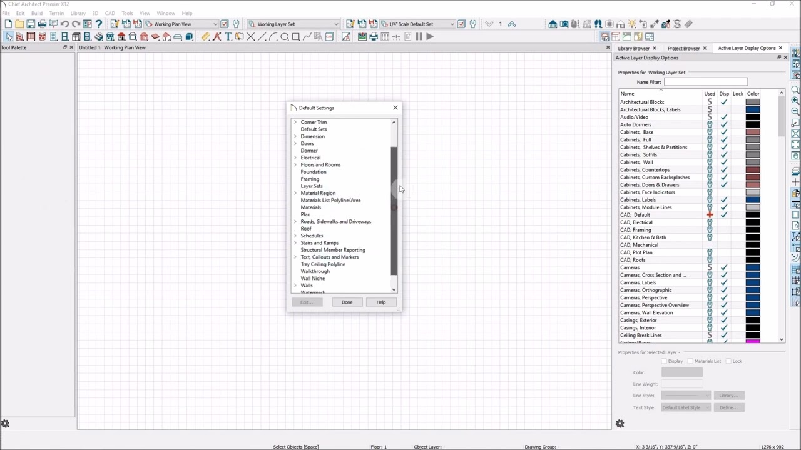Open the CAD menu

pyautogui.click(x=110, y=13)
